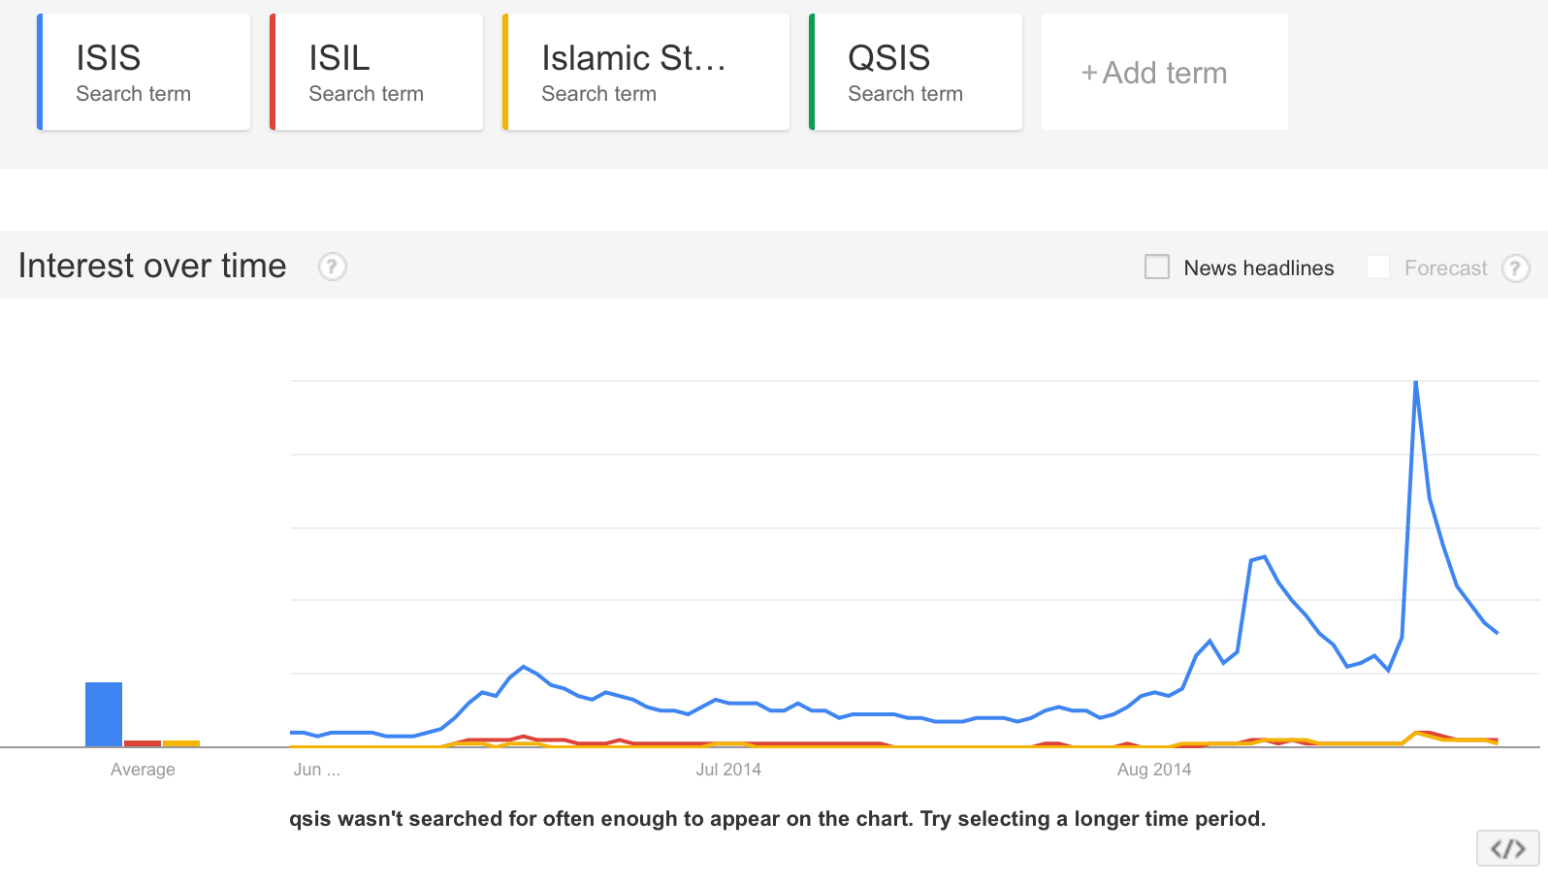
Task: Click the highest peak of the ISIS line
Action: coord(1416,383)
